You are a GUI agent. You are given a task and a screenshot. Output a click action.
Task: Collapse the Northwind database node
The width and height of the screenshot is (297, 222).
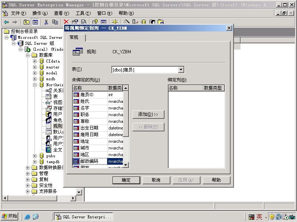(35, 85)
